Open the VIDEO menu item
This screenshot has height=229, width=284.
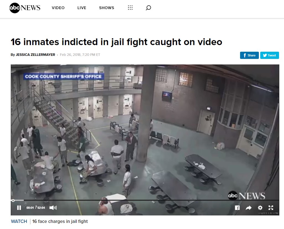coord(58,8)
